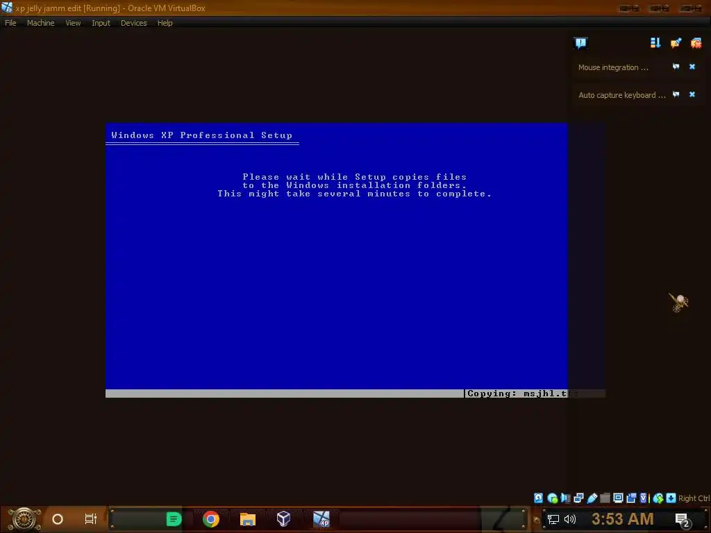Open File Explorer from the taskbar
711x533 pixels.
click(x=248, y=519)
